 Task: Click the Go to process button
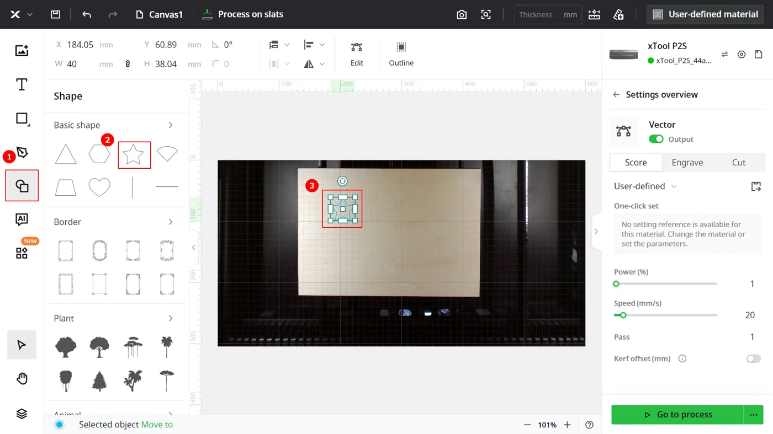[677, 415]
